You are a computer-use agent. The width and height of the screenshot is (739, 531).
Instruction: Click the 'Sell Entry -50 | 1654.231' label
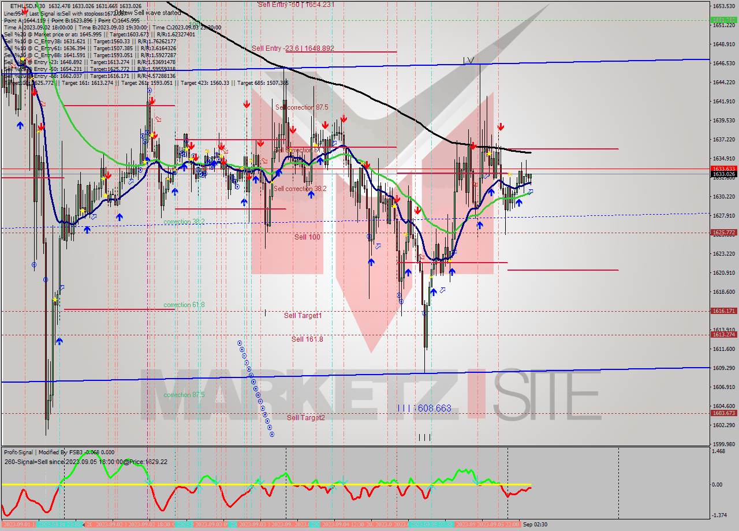[296, 4]
